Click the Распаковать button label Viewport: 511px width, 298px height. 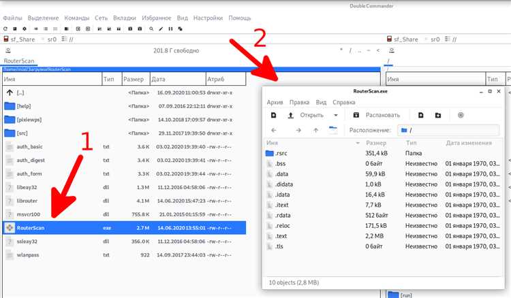point(383,115)
